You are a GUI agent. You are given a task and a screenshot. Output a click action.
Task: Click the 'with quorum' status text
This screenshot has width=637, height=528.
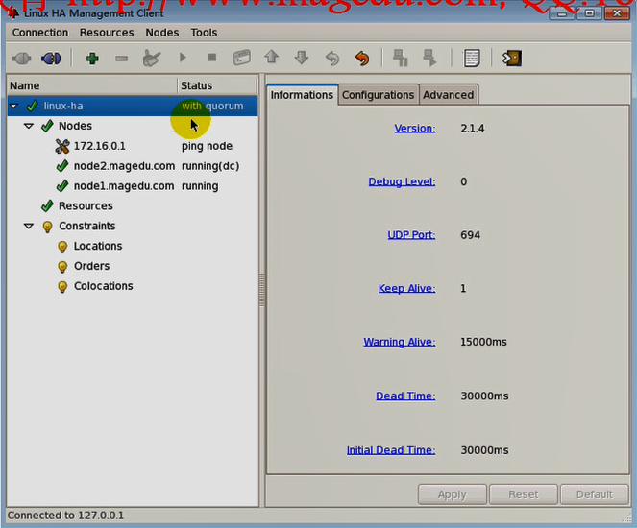212,106
